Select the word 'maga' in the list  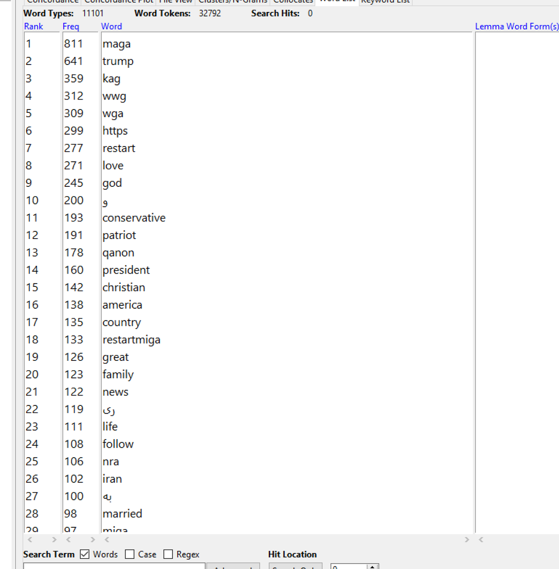click(116, 44)
